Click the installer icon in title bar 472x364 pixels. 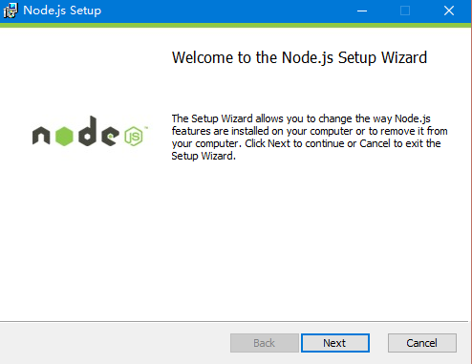click(11, 11)
